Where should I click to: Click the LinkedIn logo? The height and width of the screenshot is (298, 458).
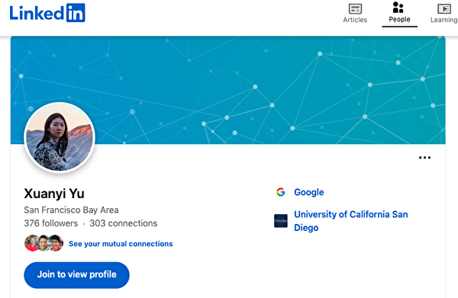47,13
